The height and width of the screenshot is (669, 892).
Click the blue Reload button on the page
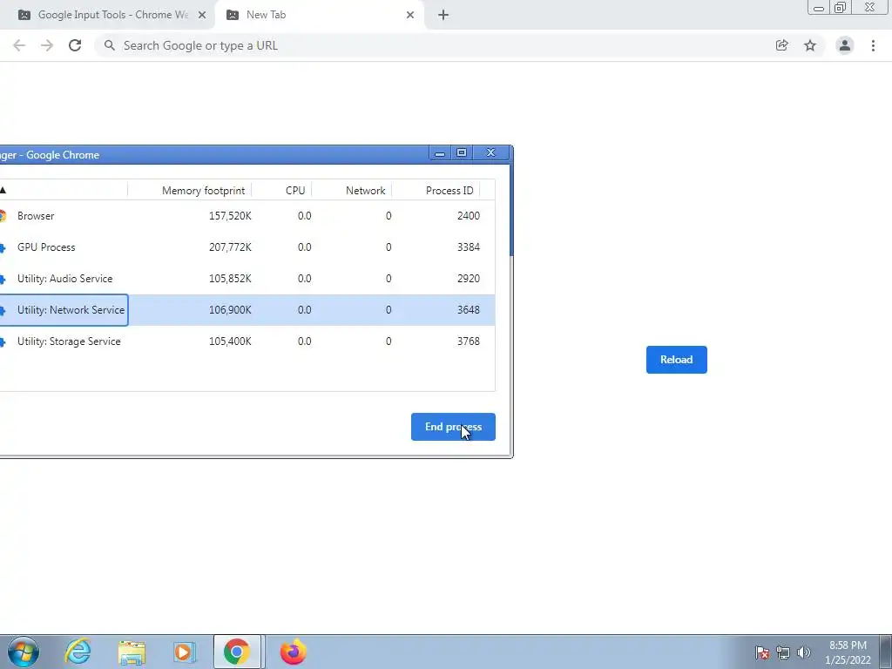point(676,360)
